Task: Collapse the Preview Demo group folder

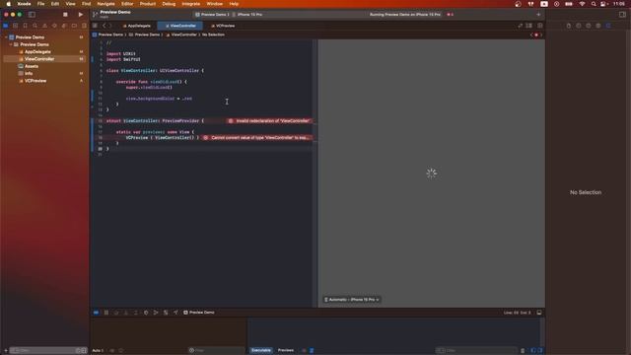Action: click(11, 44)
